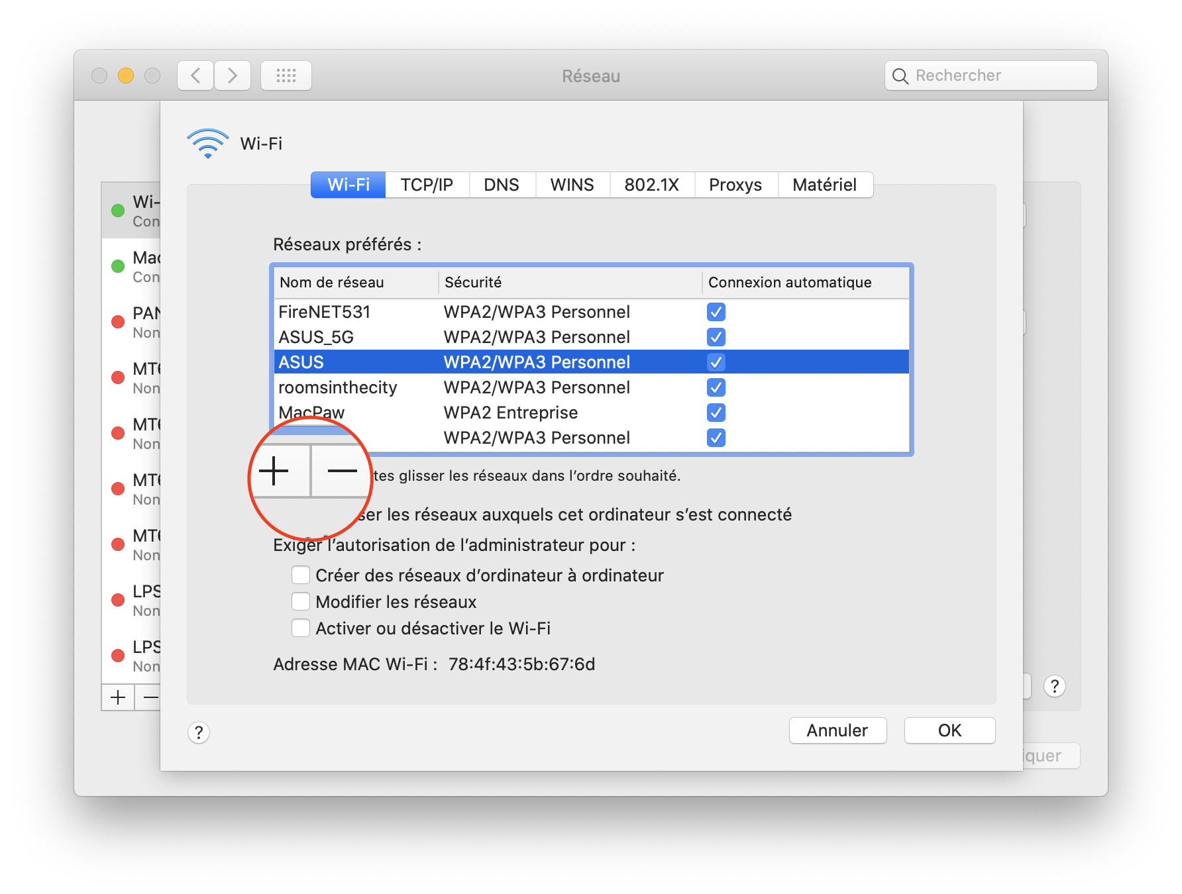Click the question mark near the right edge

[x=1054, y=686]
